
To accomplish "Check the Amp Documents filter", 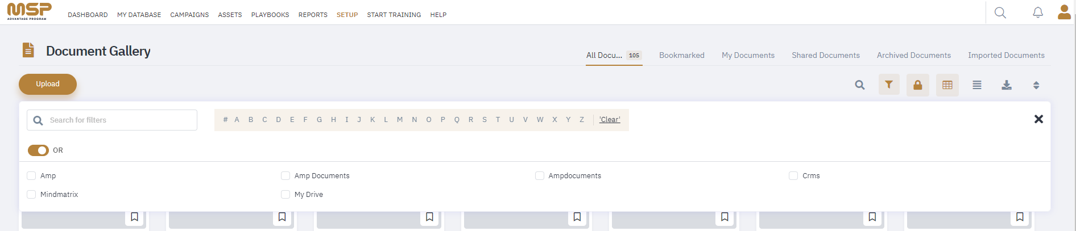I will pyautogui.click(x=285, y=176).
